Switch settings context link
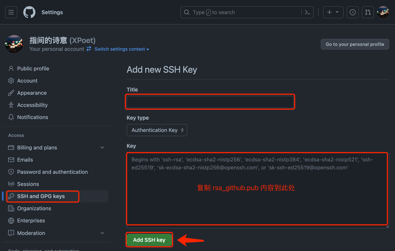The width and height of the screenshot is (395, 251). coord(122,49)
